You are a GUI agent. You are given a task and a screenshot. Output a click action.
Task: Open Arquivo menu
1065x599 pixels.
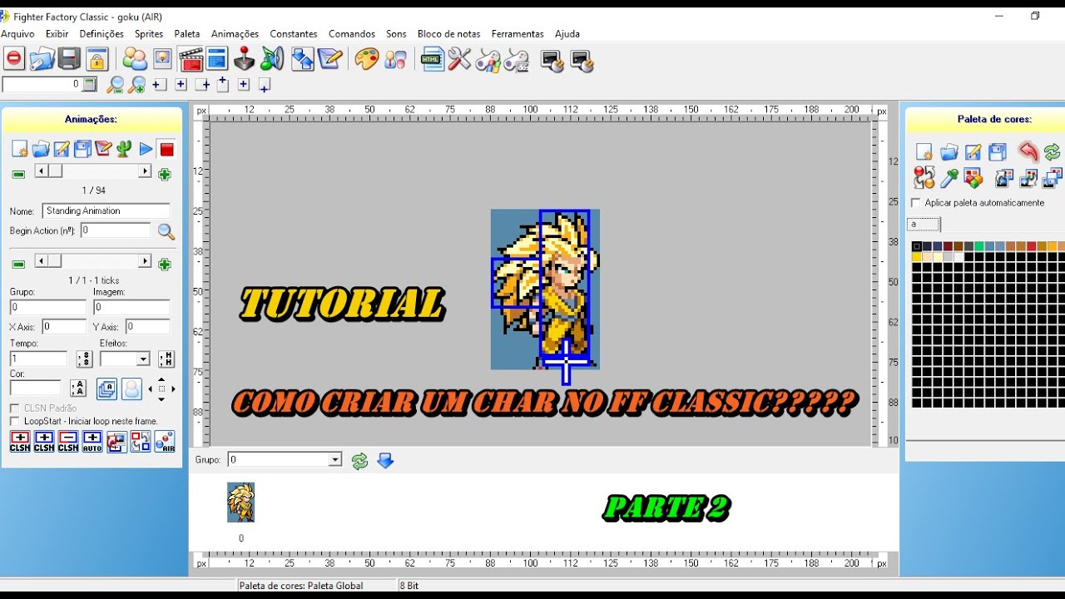pyautogui.click(x=18, y=34)
